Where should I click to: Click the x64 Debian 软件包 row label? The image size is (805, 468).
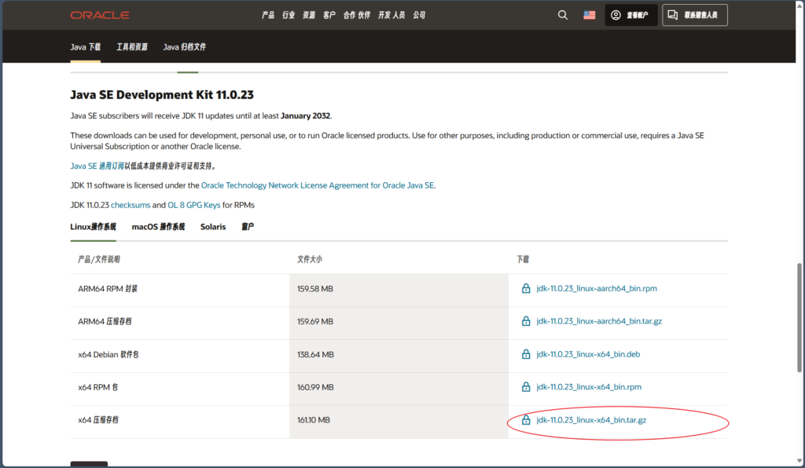108,354
